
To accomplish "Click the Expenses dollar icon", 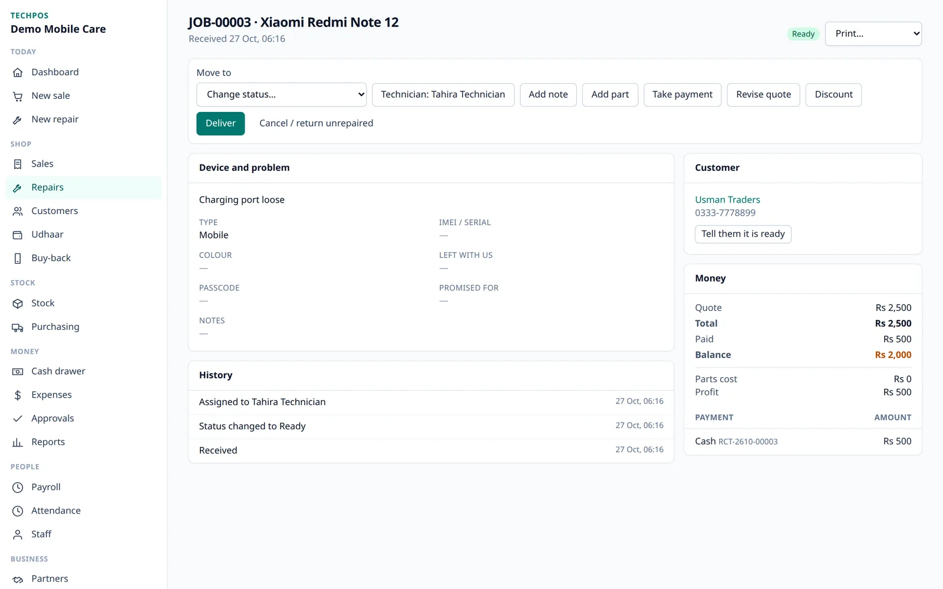I will 18,395.
